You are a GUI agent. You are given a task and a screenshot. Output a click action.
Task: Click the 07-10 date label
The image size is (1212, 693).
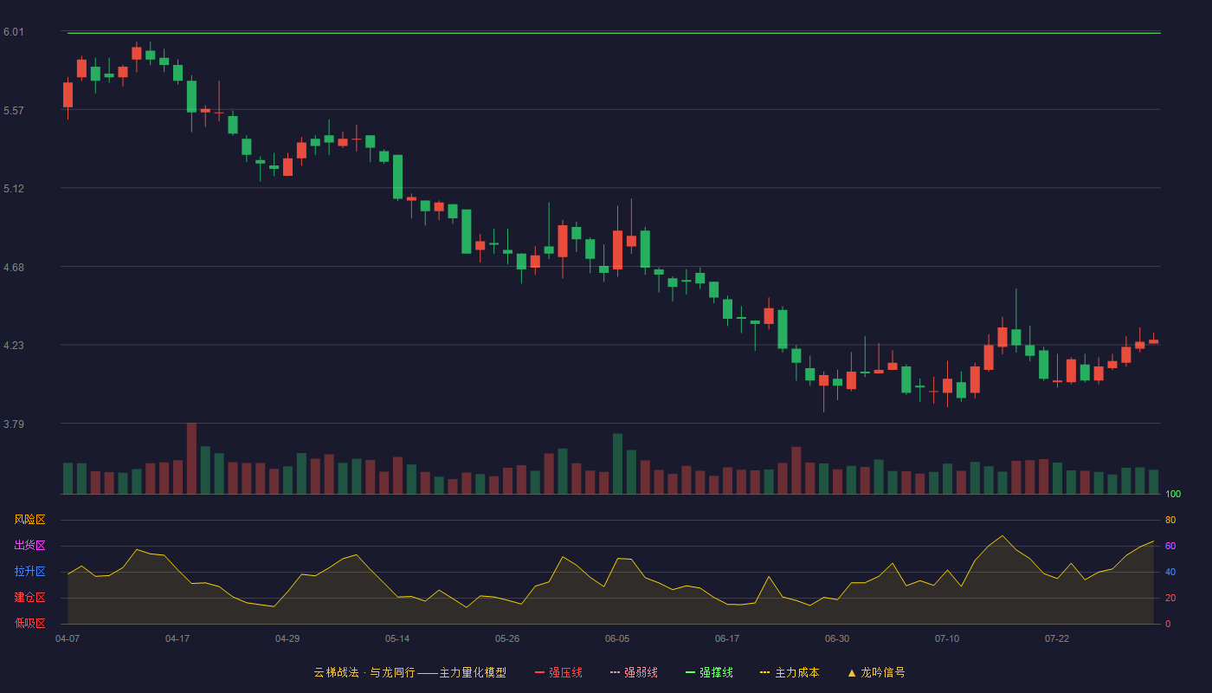(x=947, y=638)
